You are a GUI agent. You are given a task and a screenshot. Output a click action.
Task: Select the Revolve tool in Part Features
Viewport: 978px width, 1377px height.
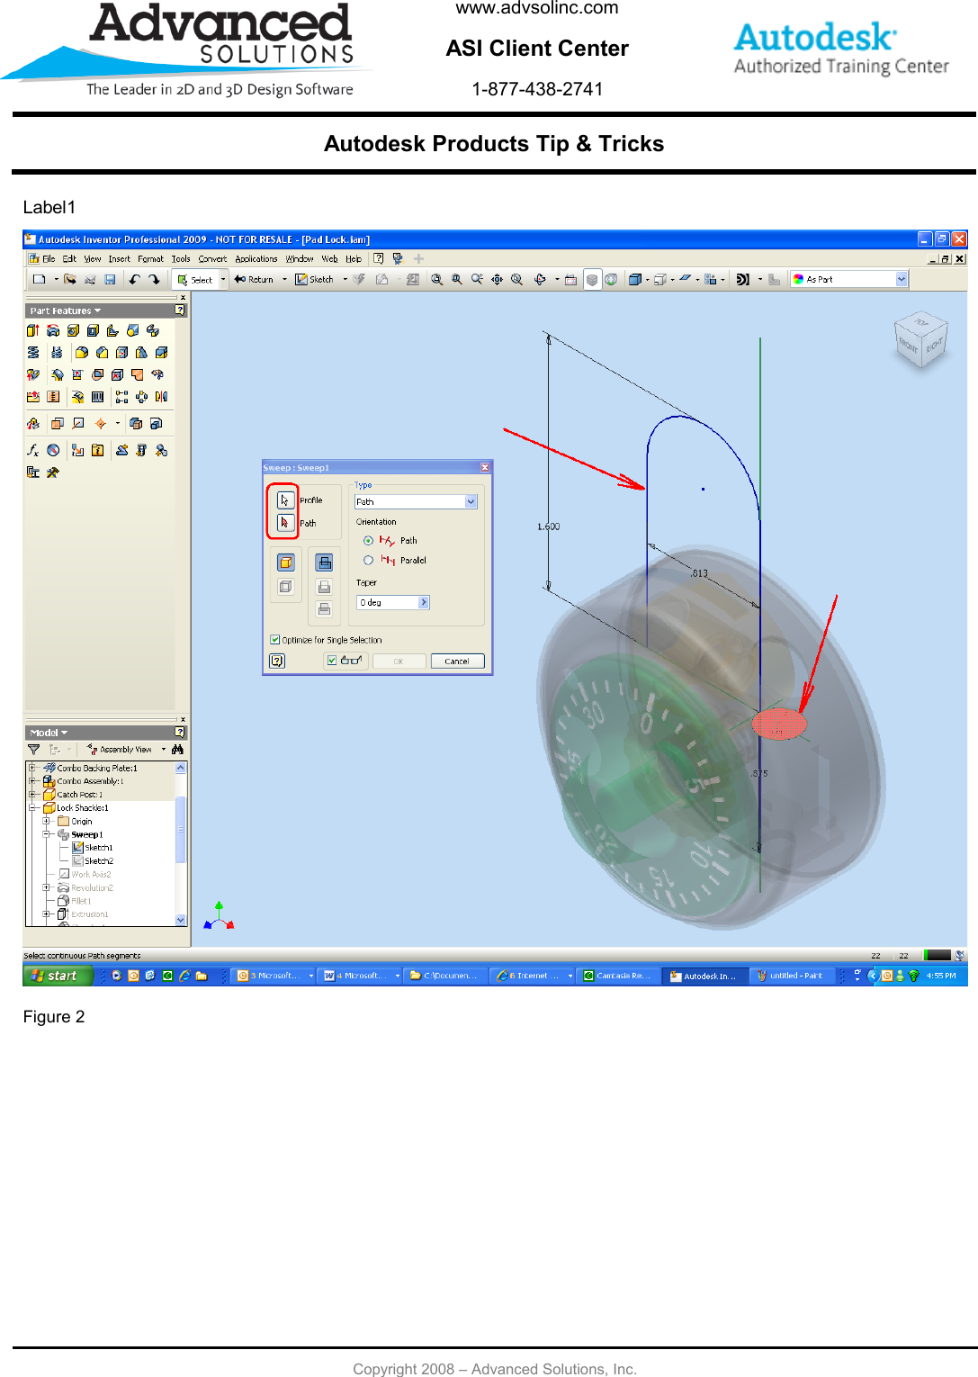[53, 330]
